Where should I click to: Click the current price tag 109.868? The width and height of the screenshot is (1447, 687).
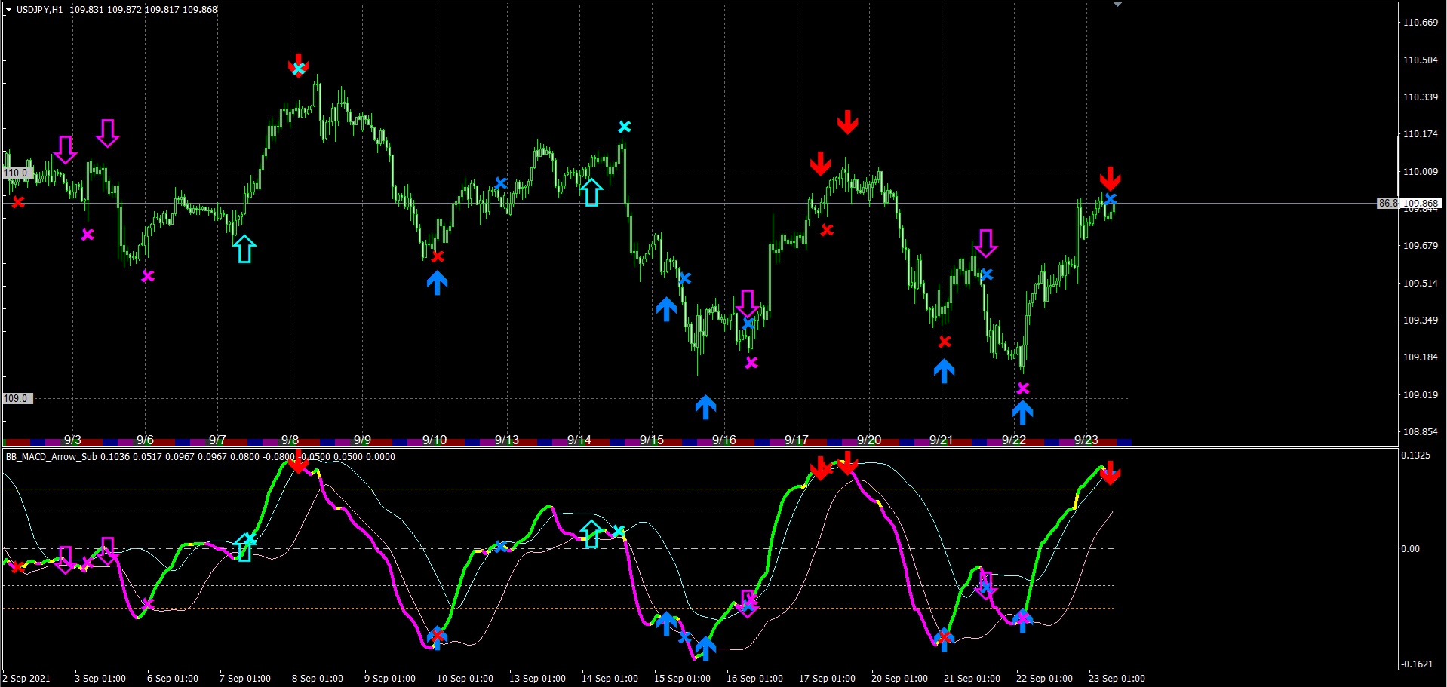pos(1421,203)
